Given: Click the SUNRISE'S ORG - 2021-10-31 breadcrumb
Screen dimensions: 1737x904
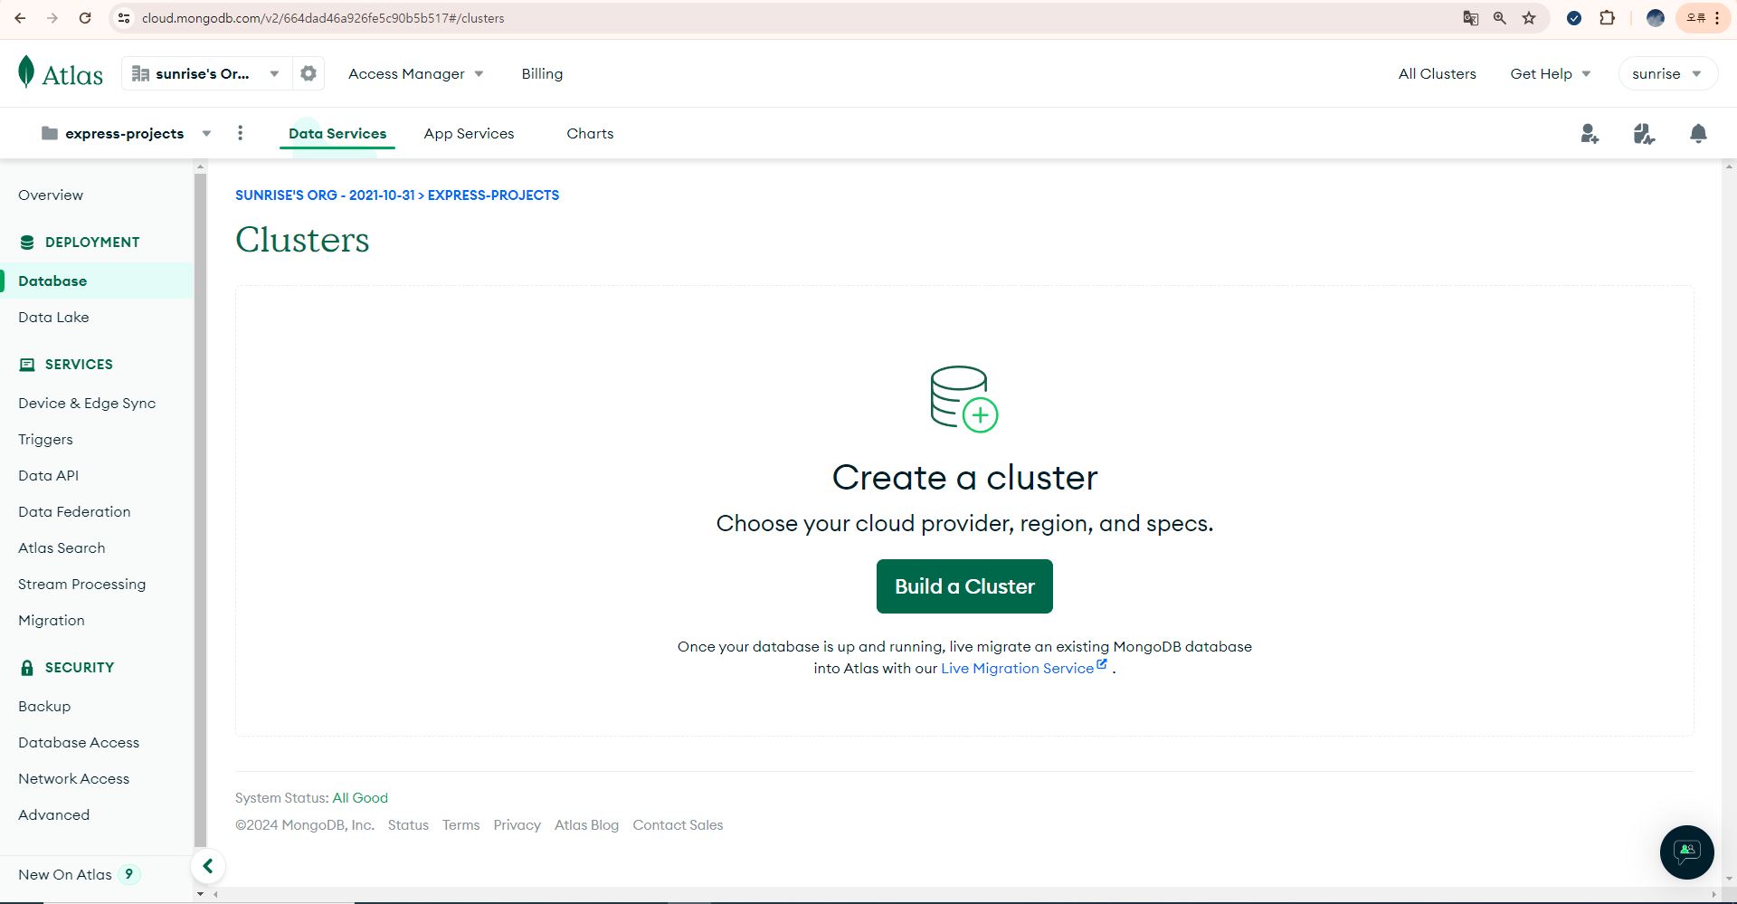Looking at the screenshot, I should coord(325,195).
